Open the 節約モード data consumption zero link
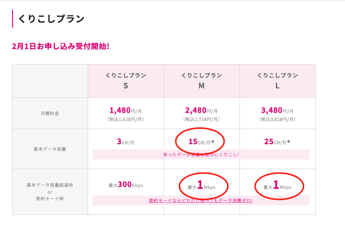This screenshot has height=227, width=345. [x=201, y=201]
